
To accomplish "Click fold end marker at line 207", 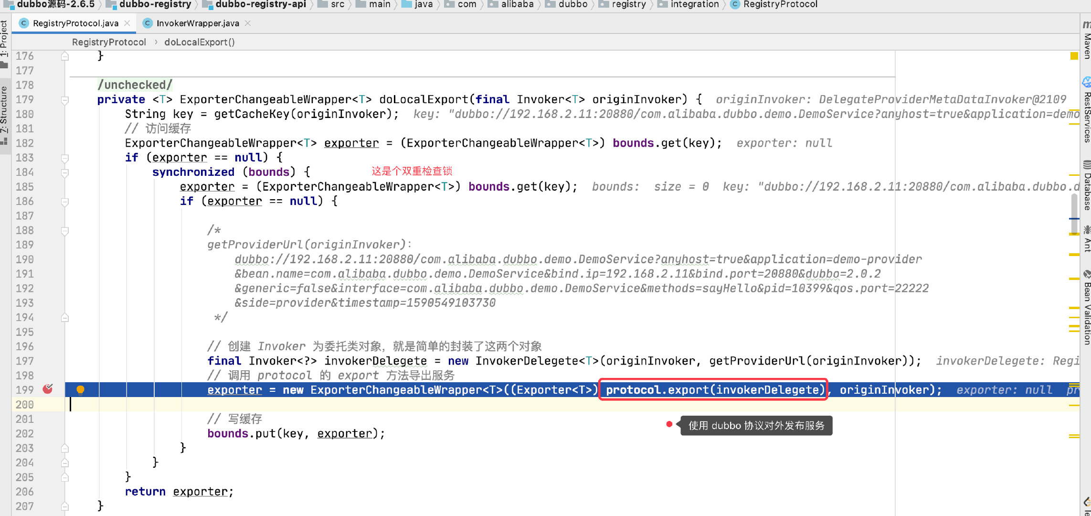I will pyautogui.click(x=65, y=506).
